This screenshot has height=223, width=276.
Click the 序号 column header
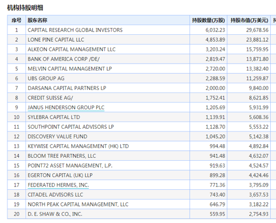[x=17, y=20]
